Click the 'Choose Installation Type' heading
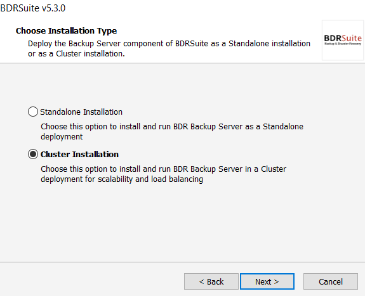Screen dimensions: 365x296 (x=67, y=30)
